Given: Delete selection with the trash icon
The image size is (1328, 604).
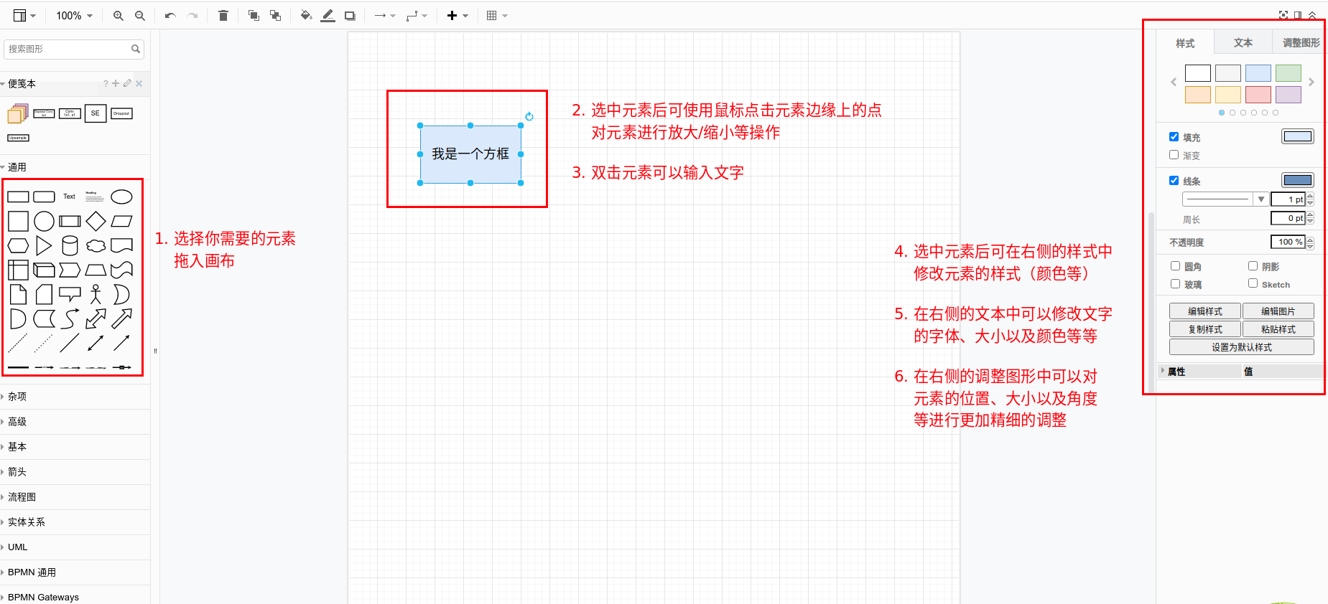Looking at the screenshot, I should pos(223,16).
